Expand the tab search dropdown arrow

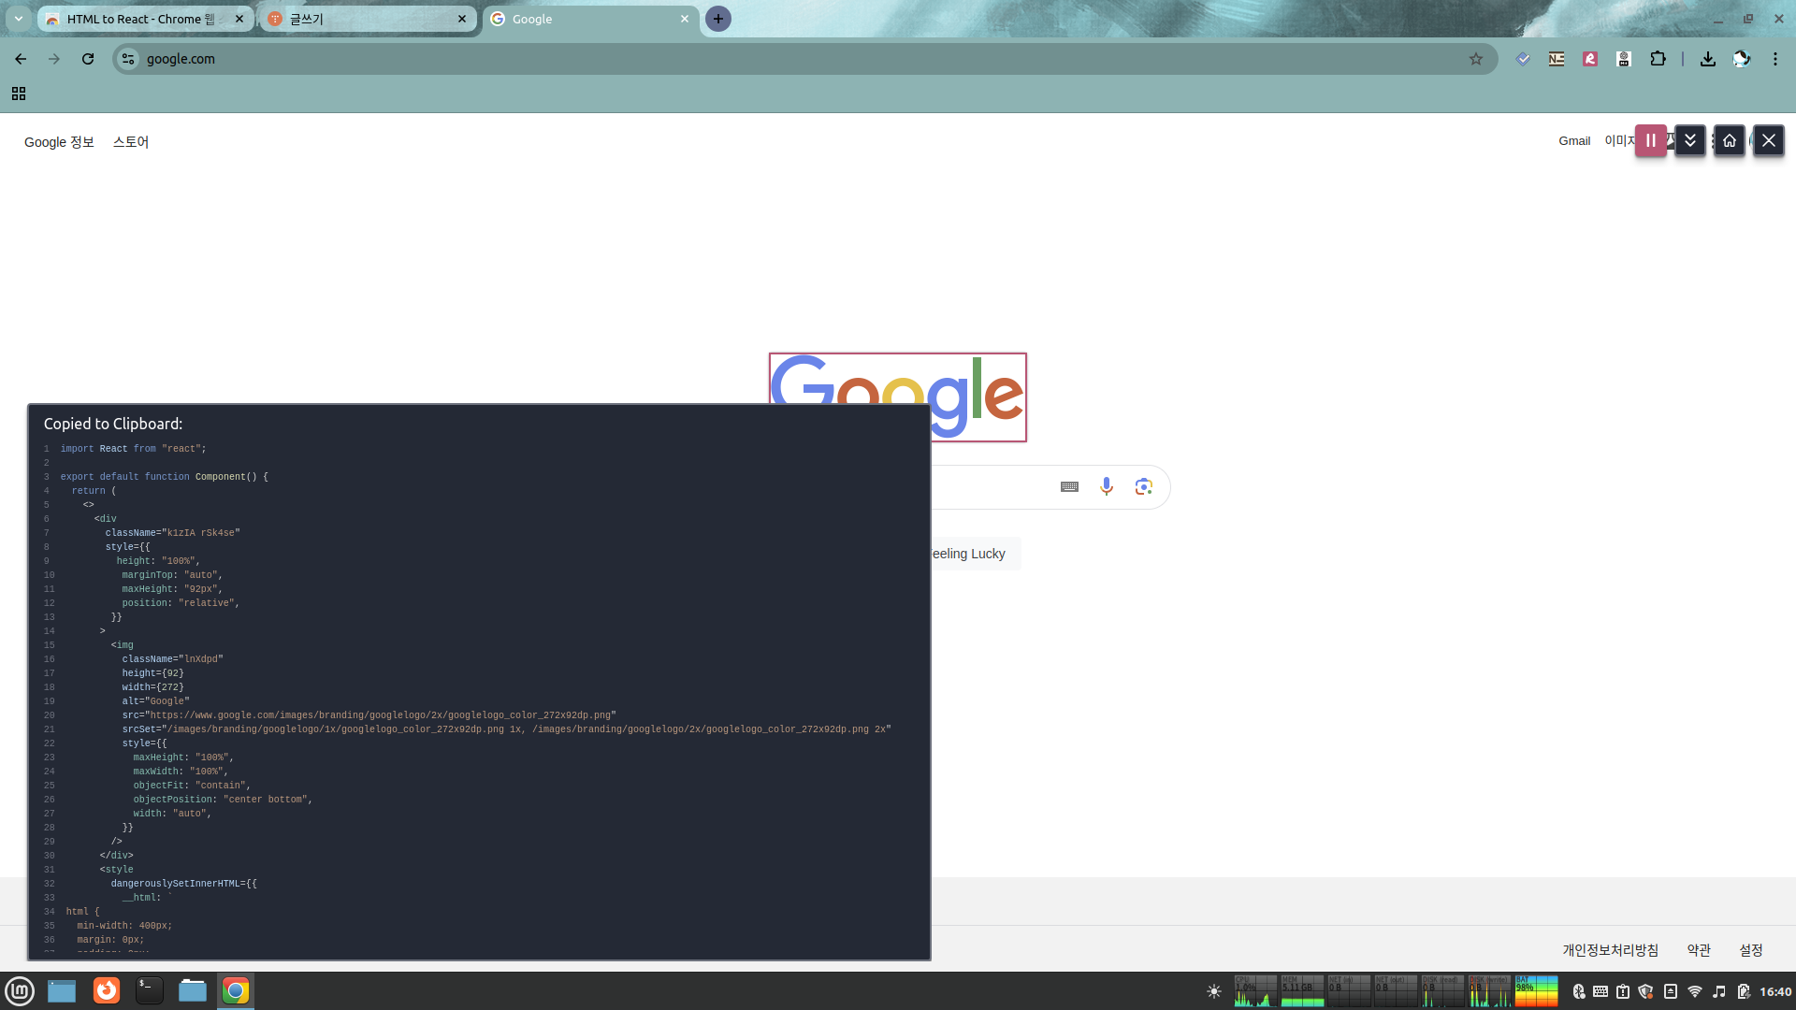[x=18, y=19]
